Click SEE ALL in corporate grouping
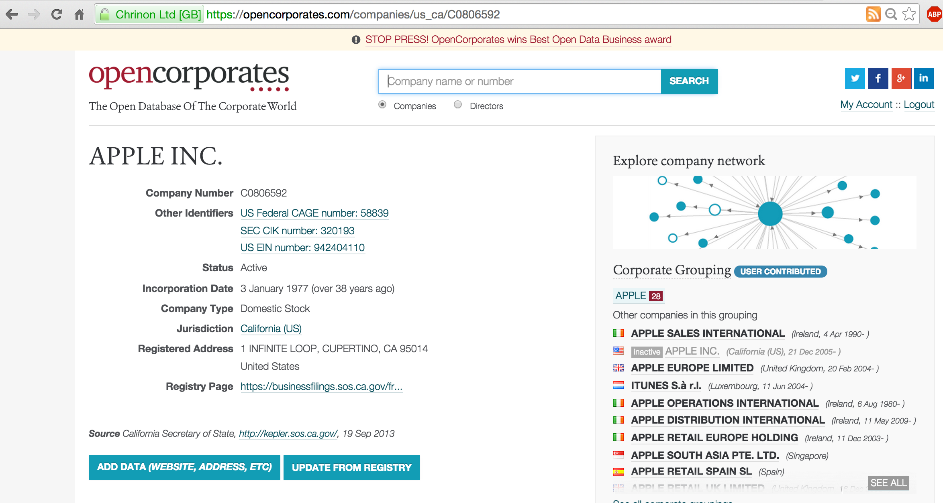Image resolution: width=943 pixels, height=503 pixels. (x=888, y=483)
